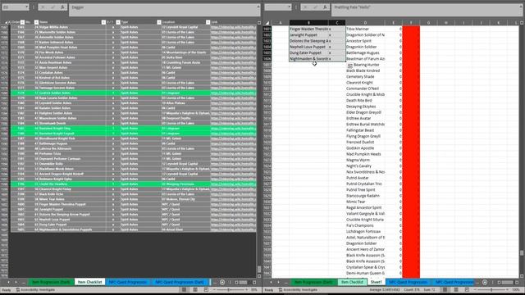Viewport: 525px width, 295px height.
Task: Click column B header in right sheet
Action: pyautogui.click(x=308, y=23)
